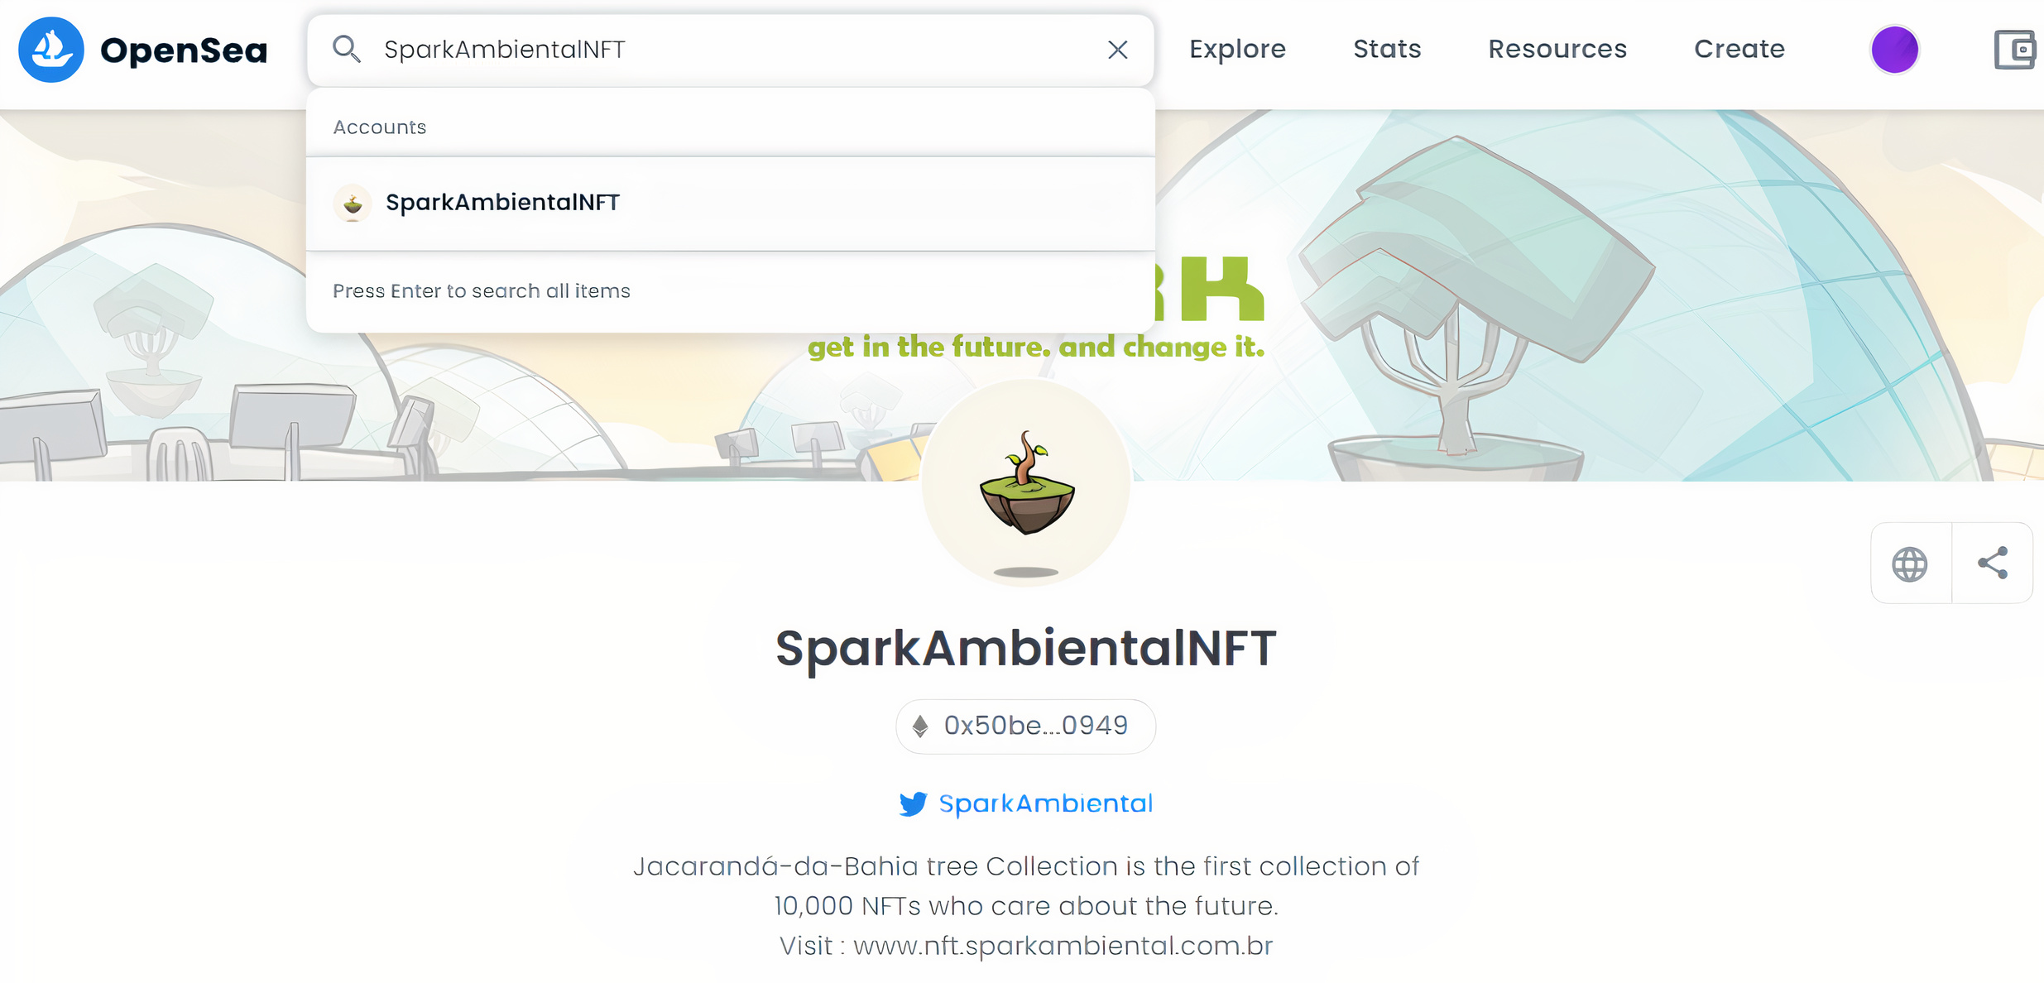2044x983 pixels.
Task: Open the Explore menu
Action: click(1237, 50)
